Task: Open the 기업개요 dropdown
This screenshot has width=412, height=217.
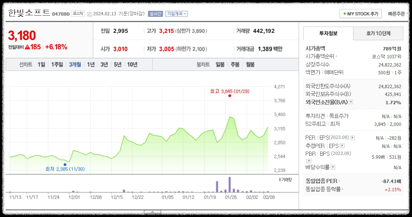Action: click(x=176, y=14)
